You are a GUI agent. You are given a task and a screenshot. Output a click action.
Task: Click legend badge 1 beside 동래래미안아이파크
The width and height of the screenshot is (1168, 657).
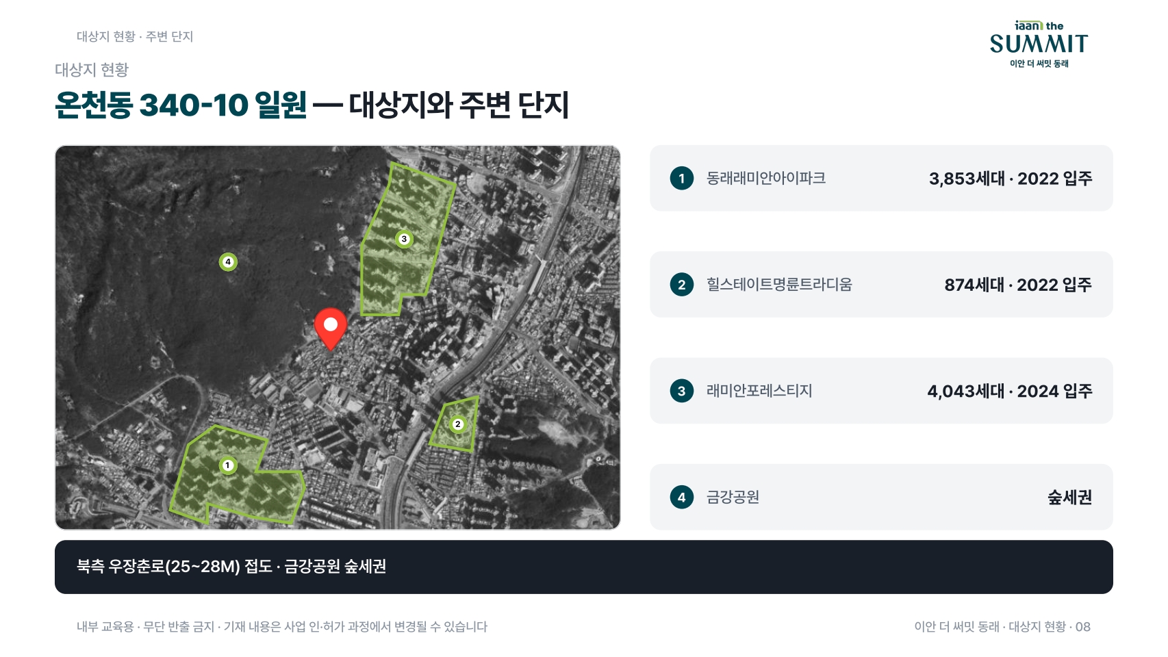coord(681,179)
